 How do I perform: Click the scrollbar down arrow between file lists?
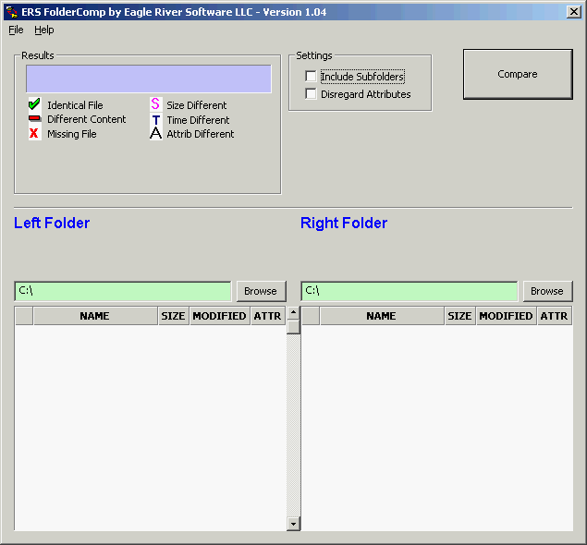coord(294,524)
